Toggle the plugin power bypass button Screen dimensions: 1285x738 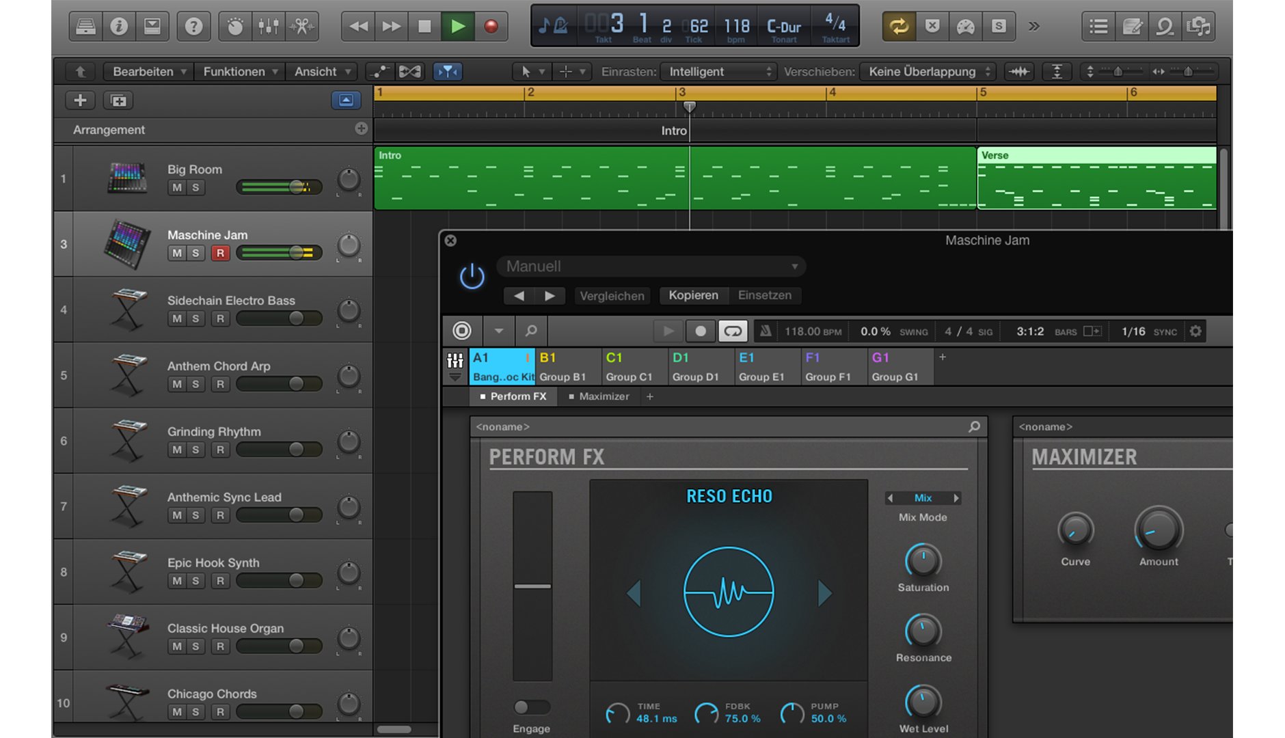(472, 277)
